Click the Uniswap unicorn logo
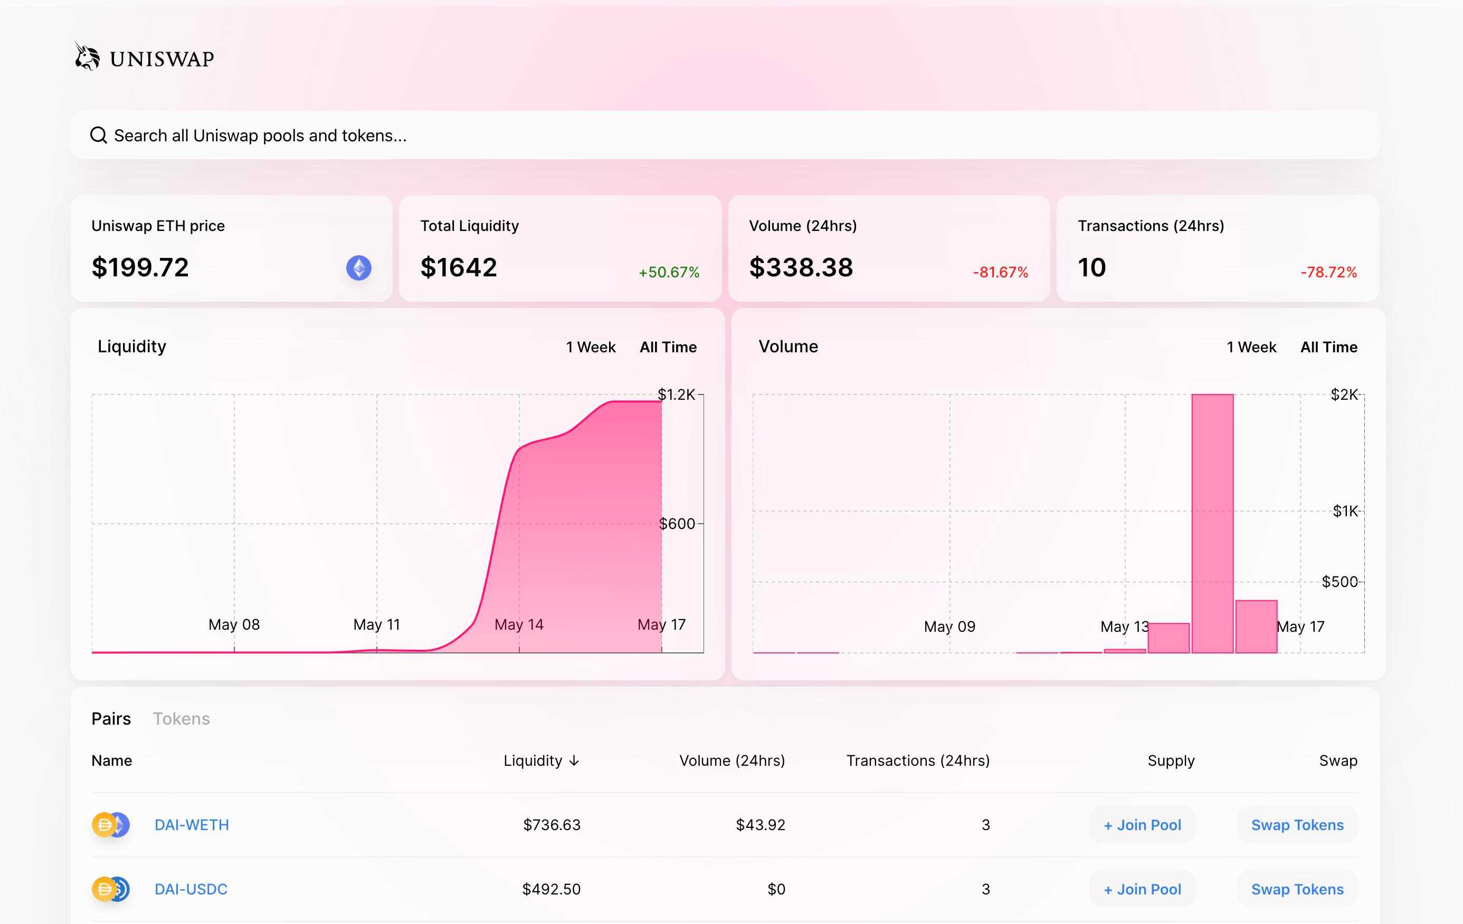This screenshot has width=1463, height=924. (87, 57)
